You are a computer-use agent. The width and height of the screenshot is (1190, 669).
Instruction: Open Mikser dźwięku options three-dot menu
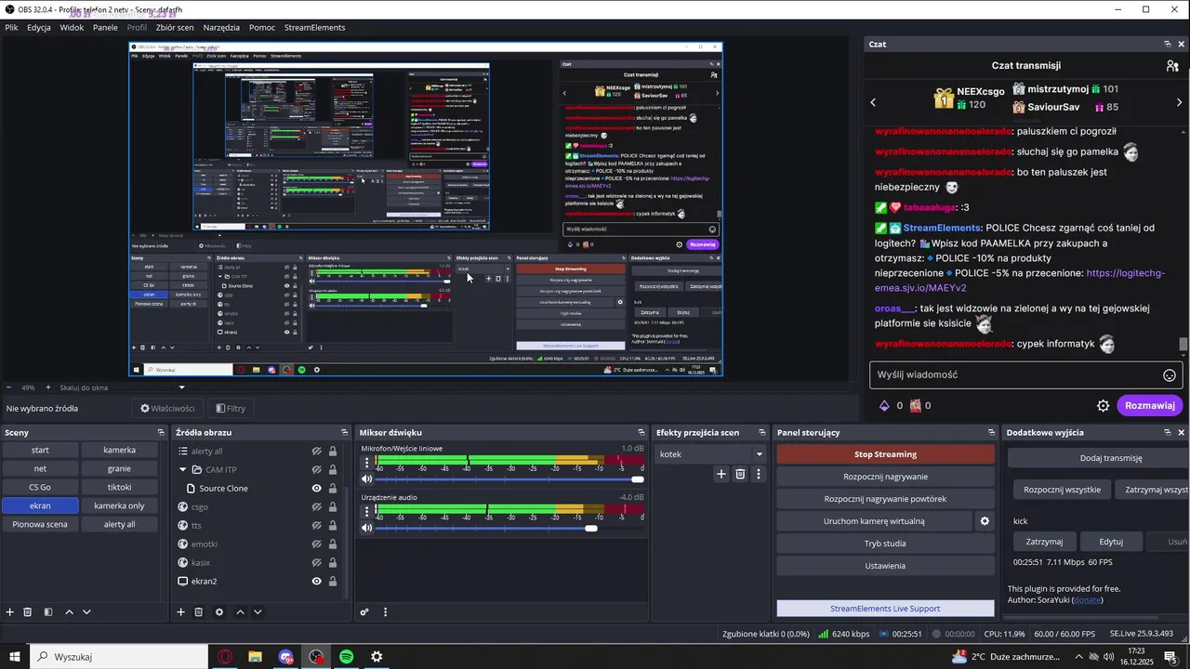tap(385, 612)
